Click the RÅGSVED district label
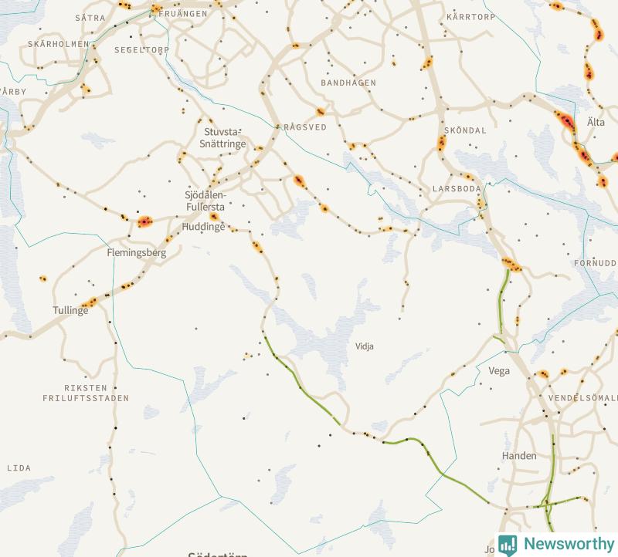 click(x=305, y=127)
